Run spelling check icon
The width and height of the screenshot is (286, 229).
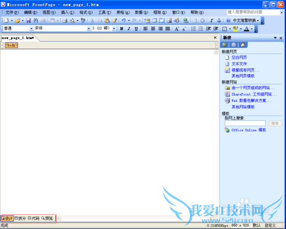pos(83,21)
